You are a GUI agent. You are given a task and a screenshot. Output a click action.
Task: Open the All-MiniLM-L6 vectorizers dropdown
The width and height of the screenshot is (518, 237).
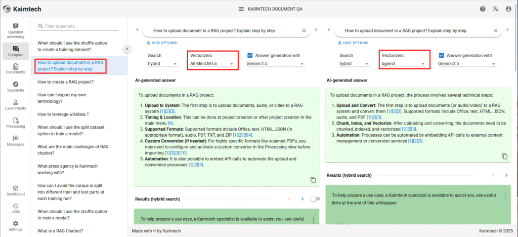[211, 64]
